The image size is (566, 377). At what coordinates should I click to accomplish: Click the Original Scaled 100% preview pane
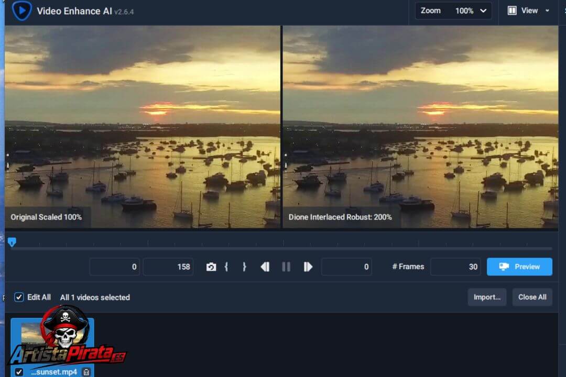143,127
